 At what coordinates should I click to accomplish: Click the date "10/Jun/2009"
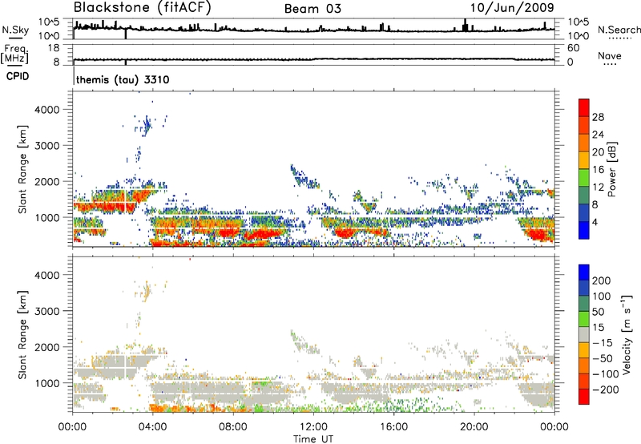[512, 8]
